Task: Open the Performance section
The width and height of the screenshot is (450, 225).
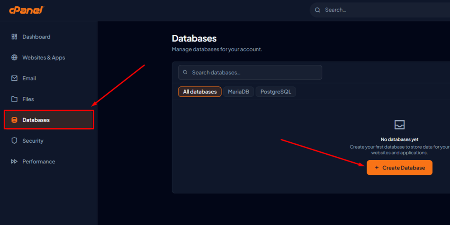Action: click(x=49, y=161)
